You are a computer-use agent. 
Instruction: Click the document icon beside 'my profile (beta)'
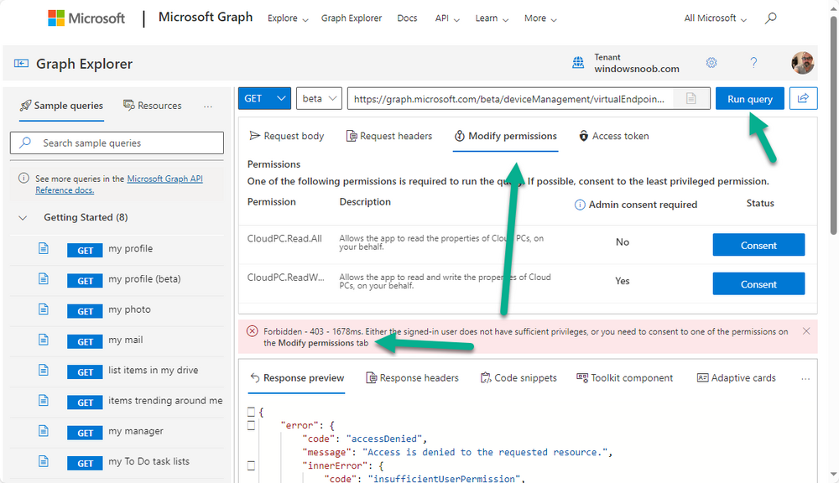(44, 278)
